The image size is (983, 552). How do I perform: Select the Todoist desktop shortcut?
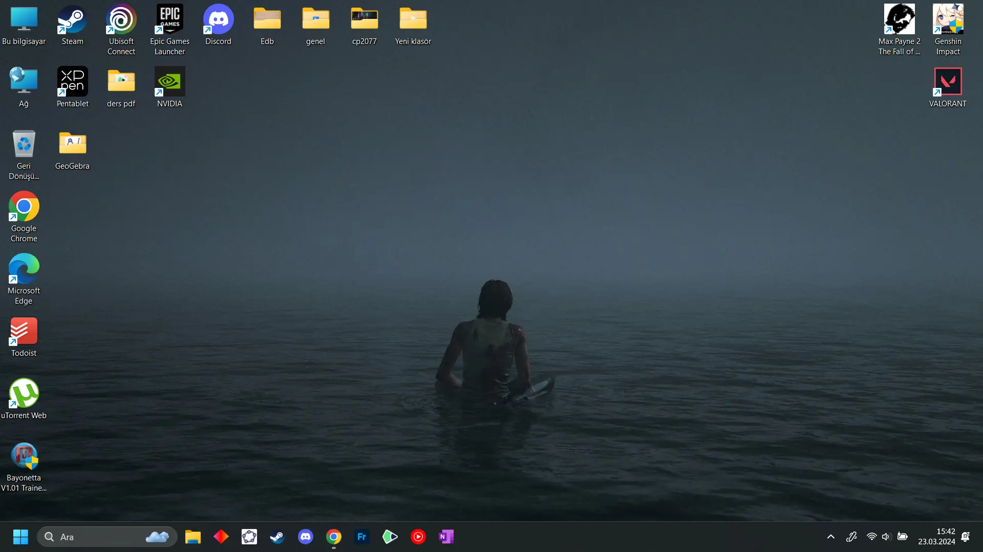pyautogui.click(x=24, y=337)
